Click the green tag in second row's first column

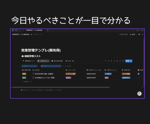tap(24, 78)
